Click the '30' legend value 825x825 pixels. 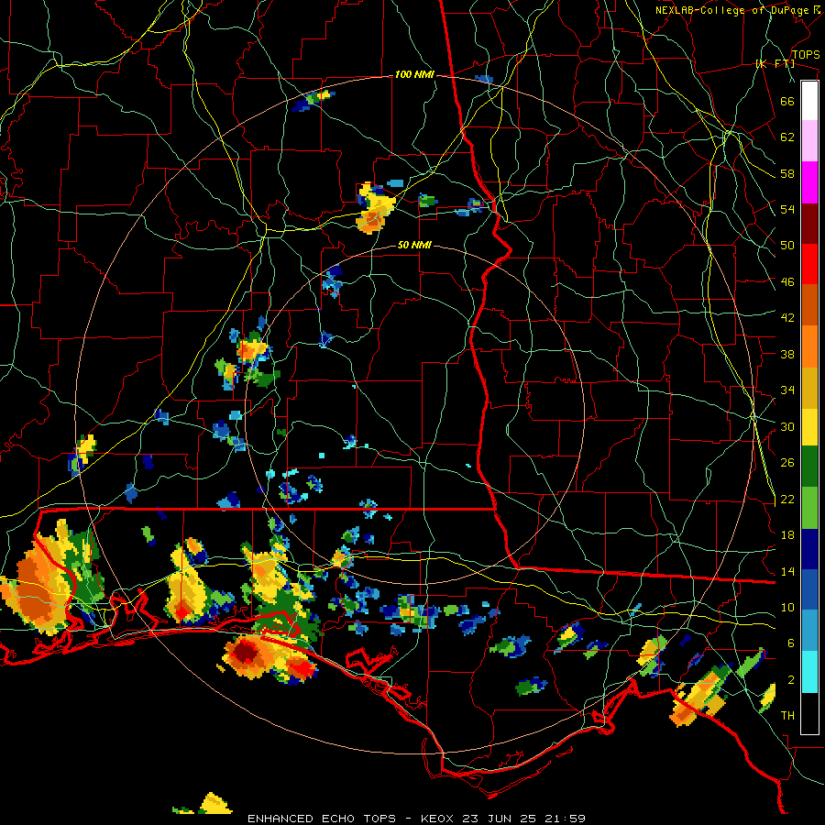(787, 426)
